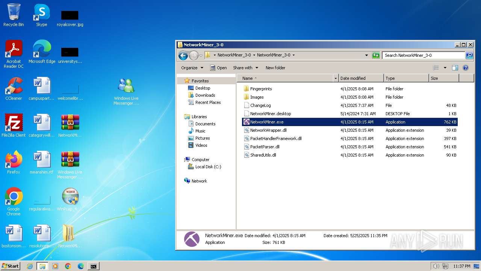
Task: Open Name column filter dropdown
Action: (x=336, y=78)
